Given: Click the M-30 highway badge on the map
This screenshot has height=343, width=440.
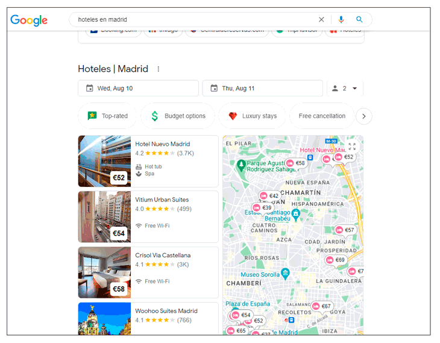Looking at the screenshot, I should 331,141.
